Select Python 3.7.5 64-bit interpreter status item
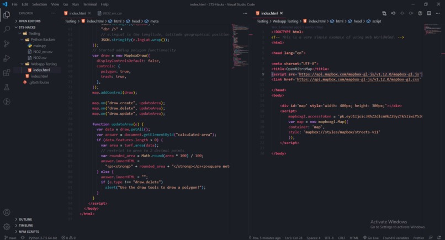 coord(43,238)
